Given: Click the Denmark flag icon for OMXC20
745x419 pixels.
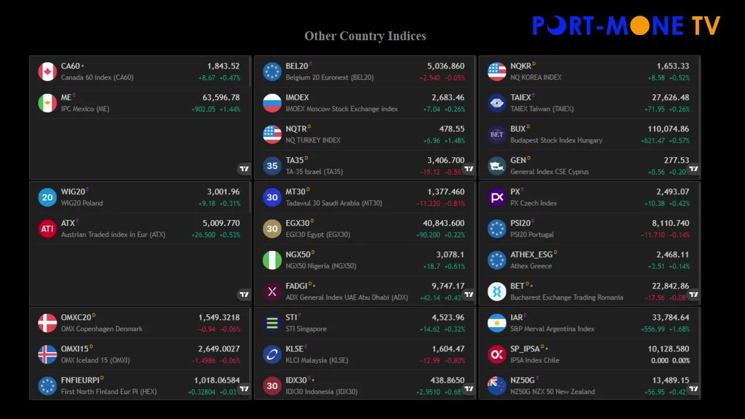Looking at the screenshot, I should pos(47,323).
